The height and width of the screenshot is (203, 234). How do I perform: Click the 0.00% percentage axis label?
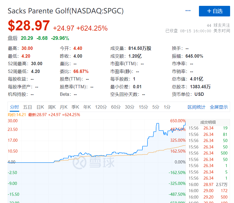(180, 162)
